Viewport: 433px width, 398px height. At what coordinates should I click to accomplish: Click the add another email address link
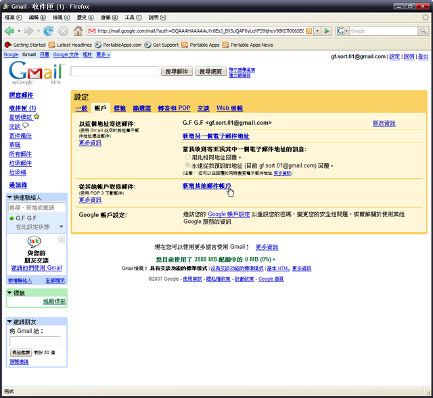[216, 136]
